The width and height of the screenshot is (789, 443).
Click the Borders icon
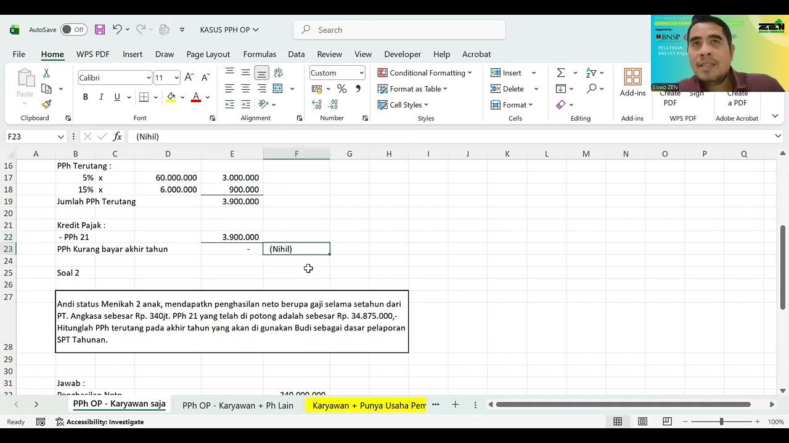(144, 97)
